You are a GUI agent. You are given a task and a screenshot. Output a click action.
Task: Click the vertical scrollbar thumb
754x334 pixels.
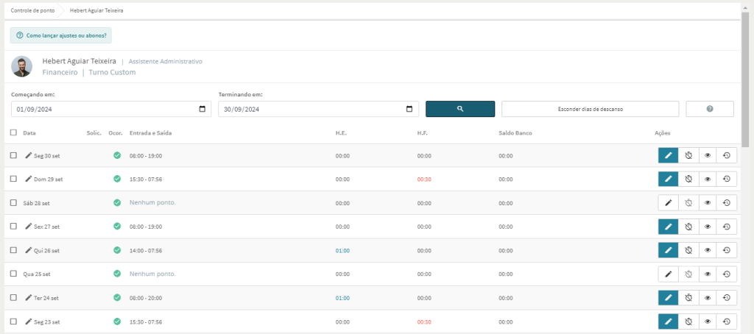click(745, 79)
